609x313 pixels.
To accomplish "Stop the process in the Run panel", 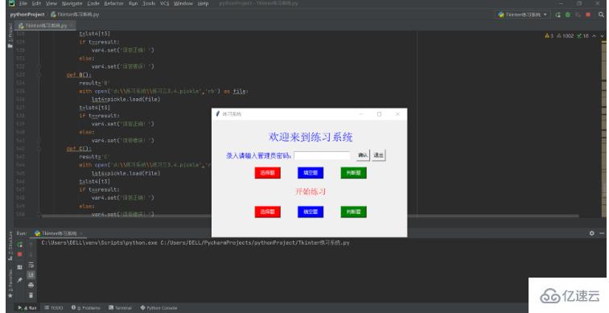I will (x=20, y=254).
